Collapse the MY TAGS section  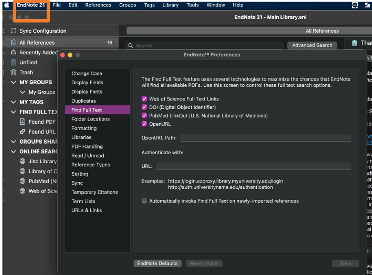[13, 102]
